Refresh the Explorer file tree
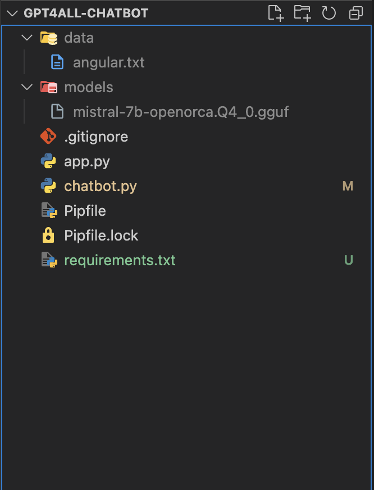Viewport: 374px width, 490px height. pyautogui.click(x=329, y=13)
